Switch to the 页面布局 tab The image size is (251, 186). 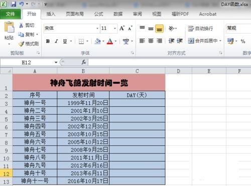tap(75, 14)
